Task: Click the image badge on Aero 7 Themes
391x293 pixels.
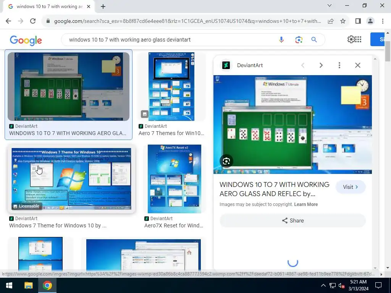Action: pos(144,114)
